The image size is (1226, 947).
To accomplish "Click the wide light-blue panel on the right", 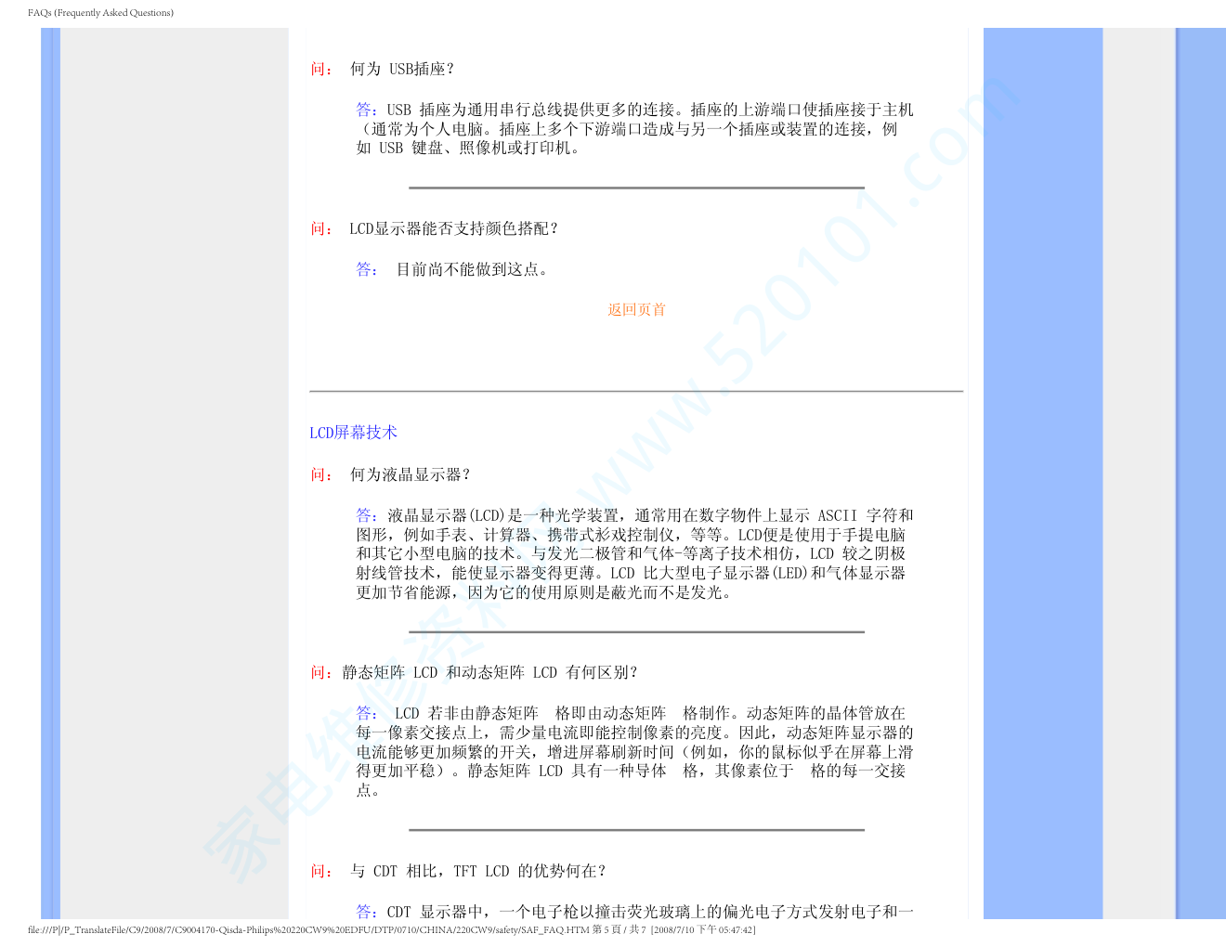I will click(1042, 464).
